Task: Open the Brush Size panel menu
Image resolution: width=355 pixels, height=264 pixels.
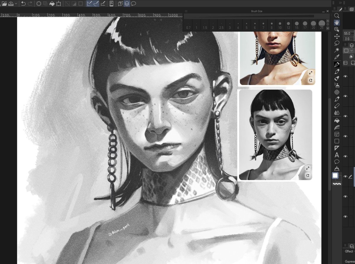Action: coord(186,11)
